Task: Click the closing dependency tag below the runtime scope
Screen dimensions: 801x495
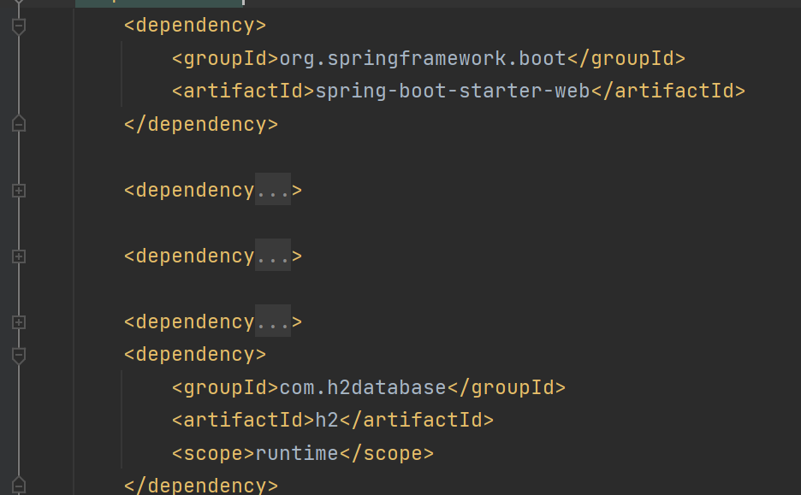Action: pyautogui.click(x=201, y=486)
